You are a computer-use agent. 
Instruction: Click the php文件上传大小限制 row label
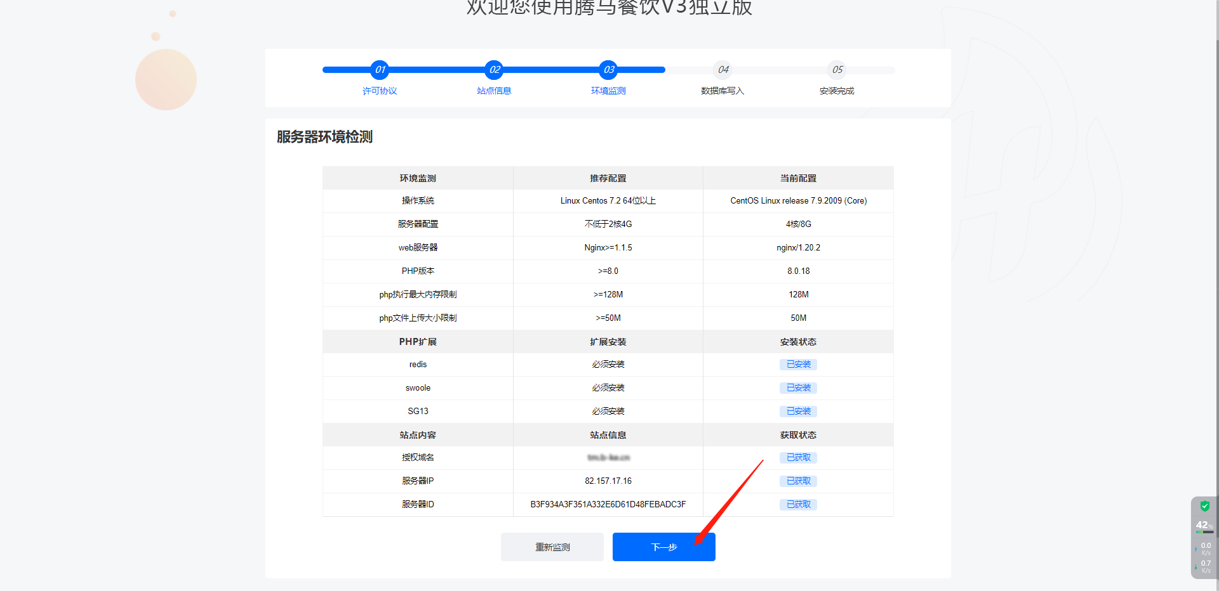[x=418, y=318]
